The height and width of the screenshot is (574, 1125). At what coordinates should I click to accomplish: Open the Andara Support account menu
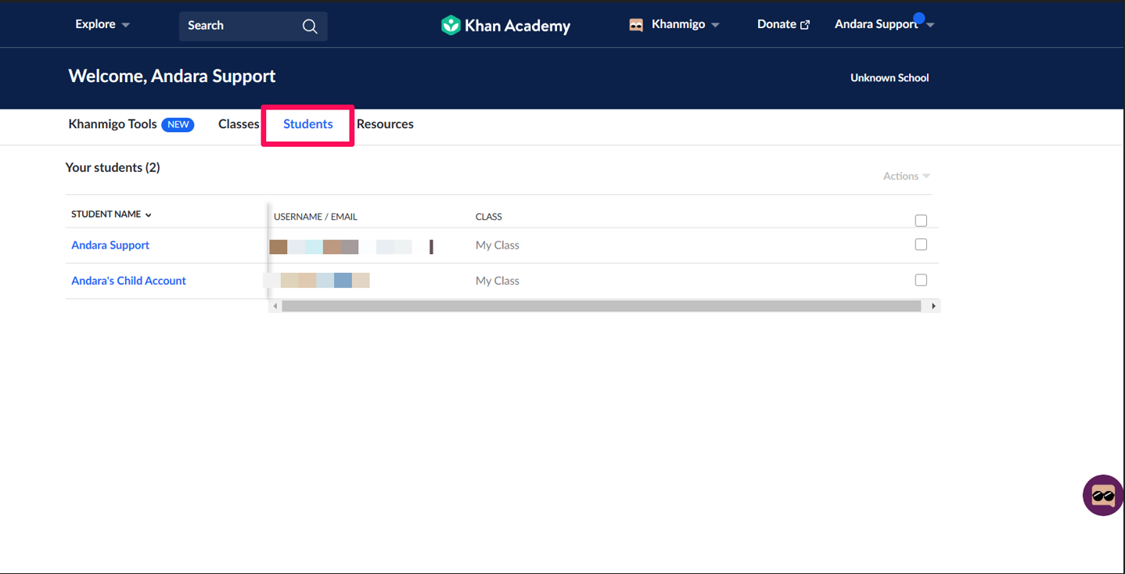click(884, 24)
